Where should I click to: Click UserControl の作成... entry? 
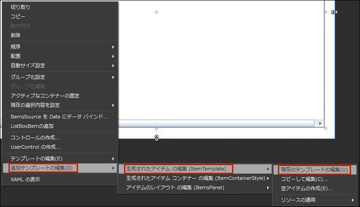click(60, 147)
